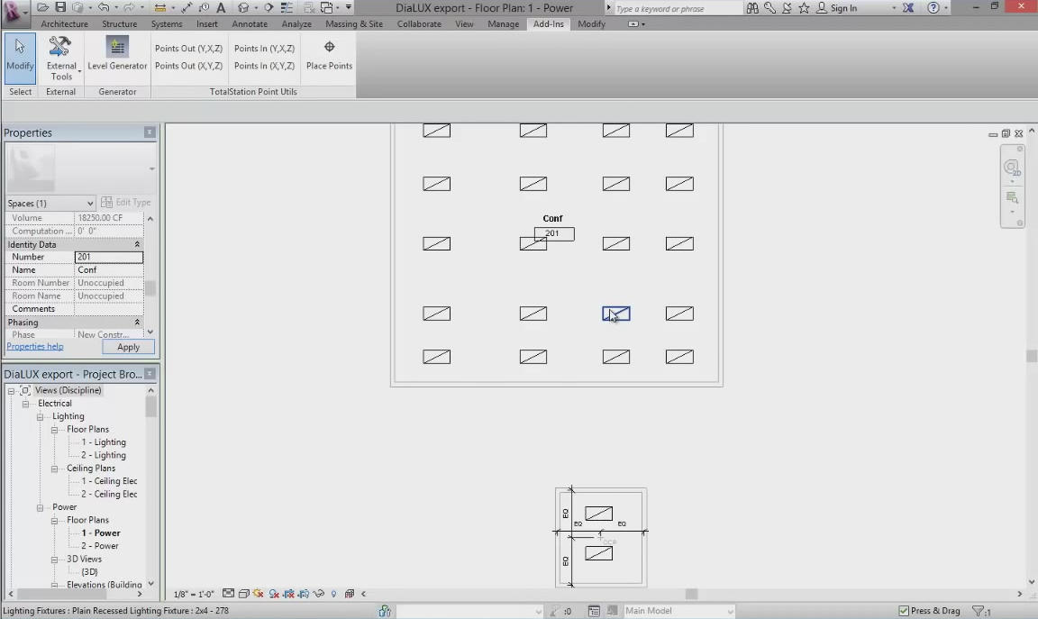Click the Favorites star icon

tap(804, 8)
